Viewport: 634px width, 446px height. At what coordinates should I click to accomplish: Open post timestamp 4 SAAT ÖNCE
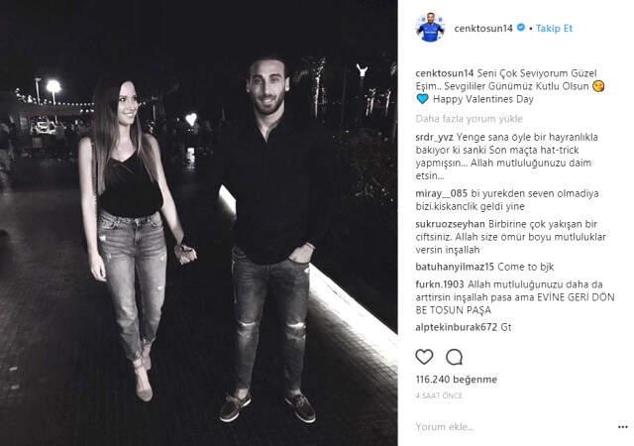pos(439,395)
